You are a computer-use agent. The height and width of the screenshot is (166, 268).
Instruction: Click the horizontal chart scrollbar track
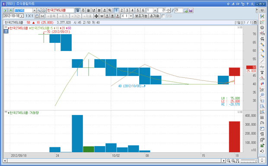(x=114, y=161)
